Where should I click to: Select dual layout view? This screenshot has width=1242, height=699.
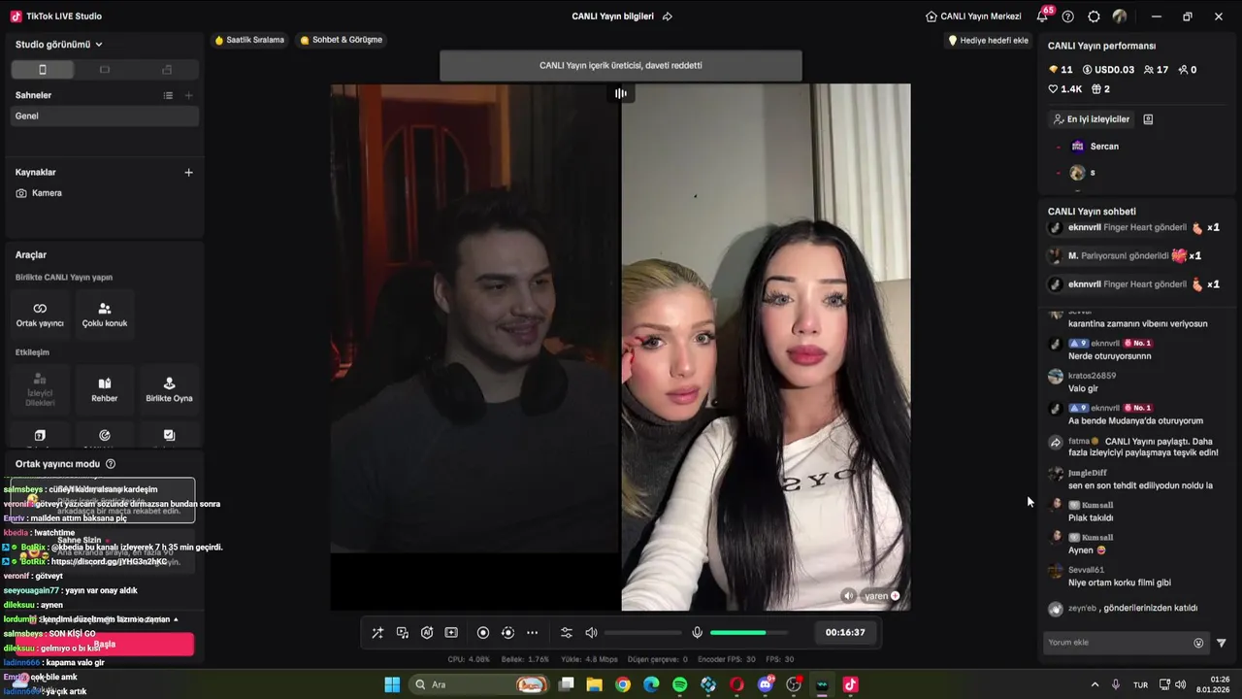click(167, 70)
